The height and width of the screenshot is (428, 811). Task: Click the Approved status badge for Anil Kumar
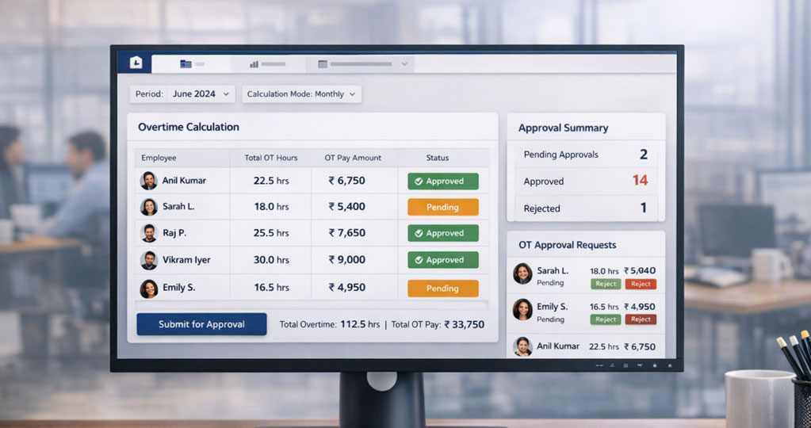pos(442,182)
